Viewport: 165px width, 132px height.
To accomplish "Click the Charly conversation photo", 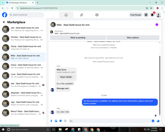I will 6,48.
